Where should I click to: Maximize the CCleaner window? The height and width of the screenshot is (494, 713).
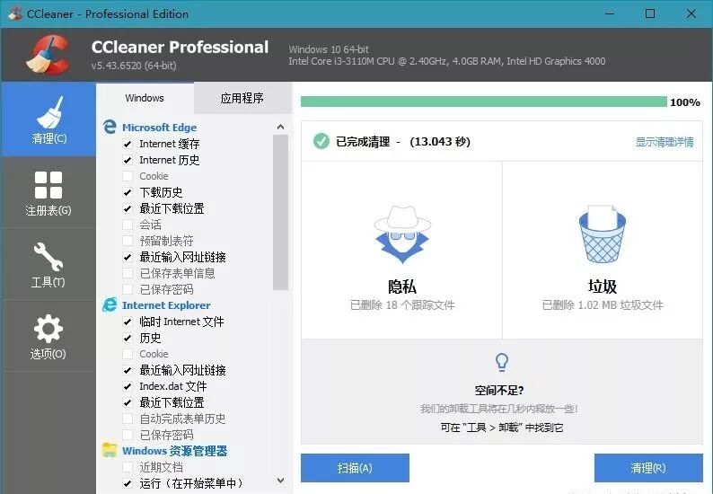[650, 13]
